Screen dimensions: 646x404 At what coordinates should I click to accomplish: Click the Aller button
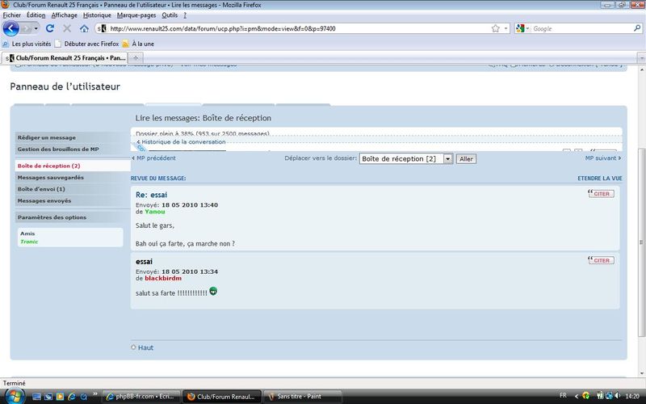coord(466,159)
